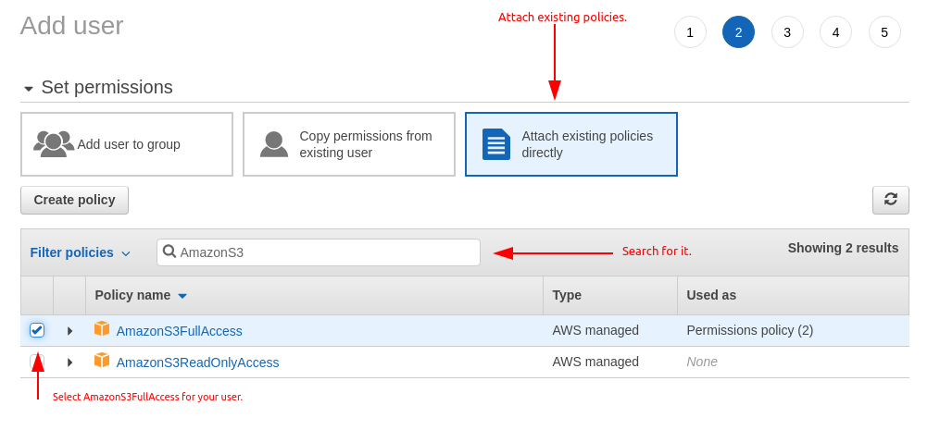This screenshot has width=940, height=430.
Task: Select Add user to group option
Action: (x=127, y=144)
